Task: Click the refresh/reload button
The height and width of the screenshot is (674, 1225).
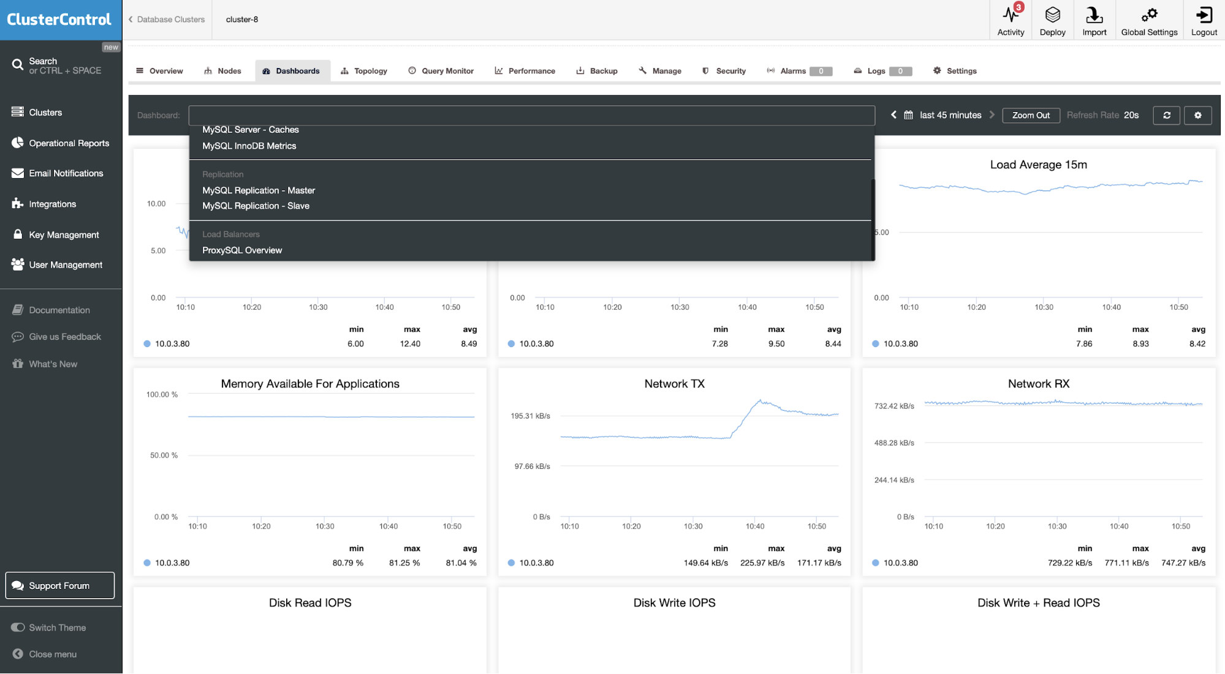Action: click(x=1167, y=114)
